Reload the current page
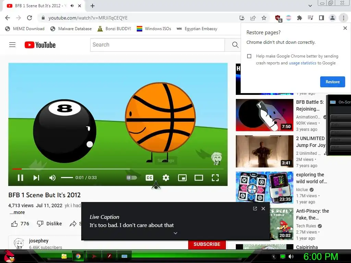Screen dimensions: 351x263 point(29,18)
